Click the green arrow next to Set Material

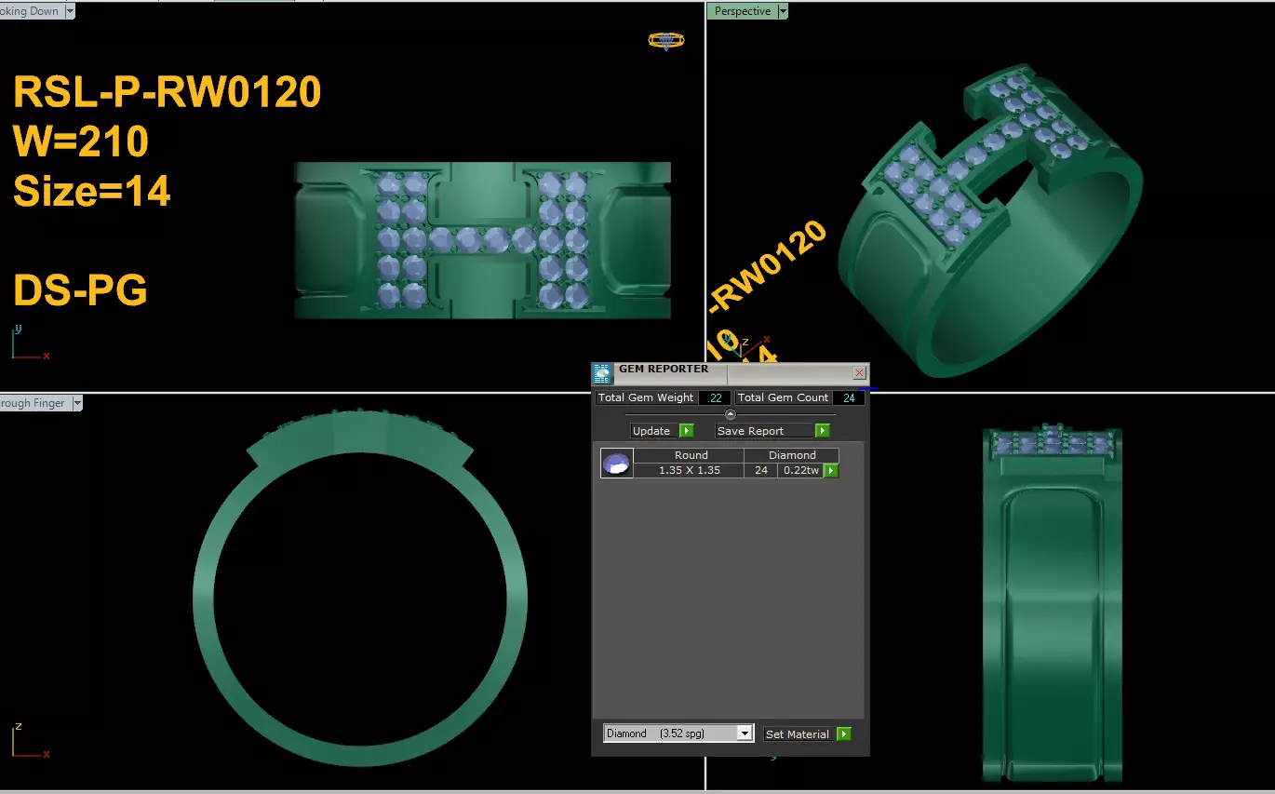(x=844, y=734)
